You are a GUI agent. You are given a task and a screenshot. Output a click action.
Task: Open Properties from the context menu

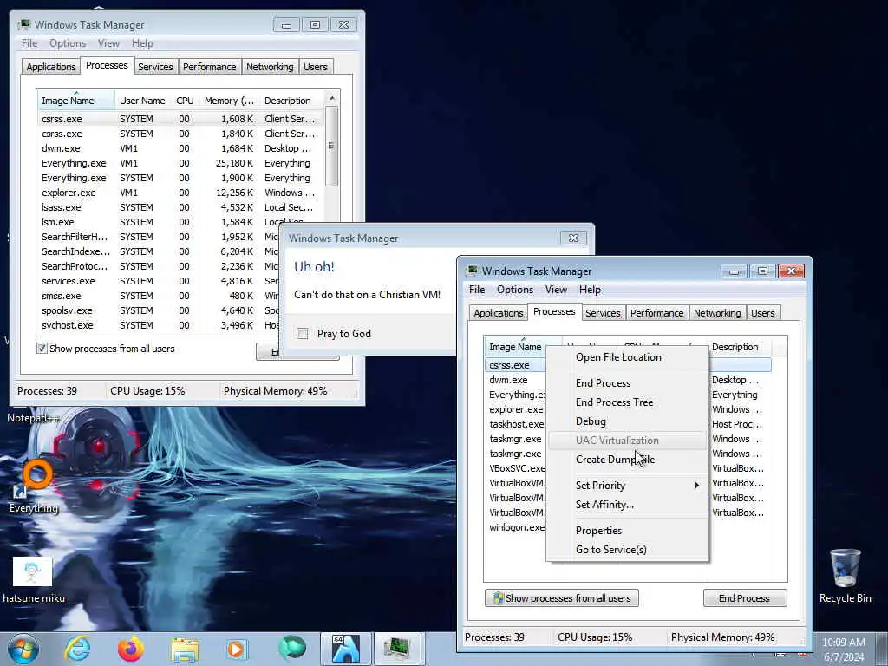628,531
